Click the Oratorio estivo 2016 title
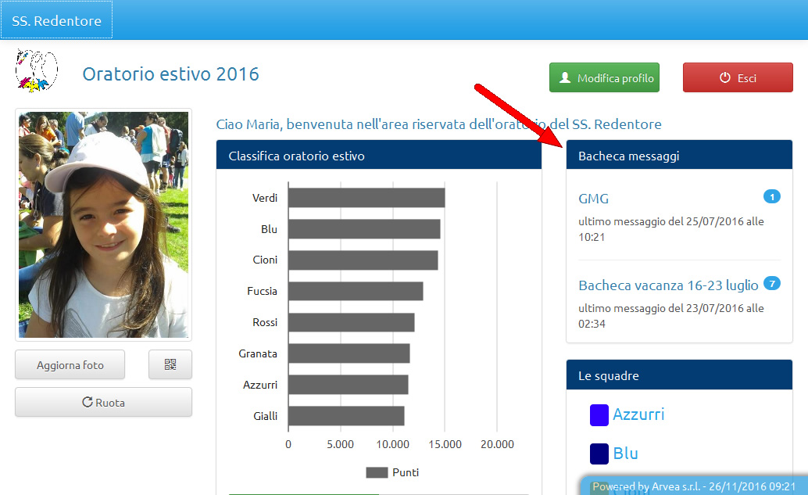Screen dimensions: 808x495 tap(170, 74)
